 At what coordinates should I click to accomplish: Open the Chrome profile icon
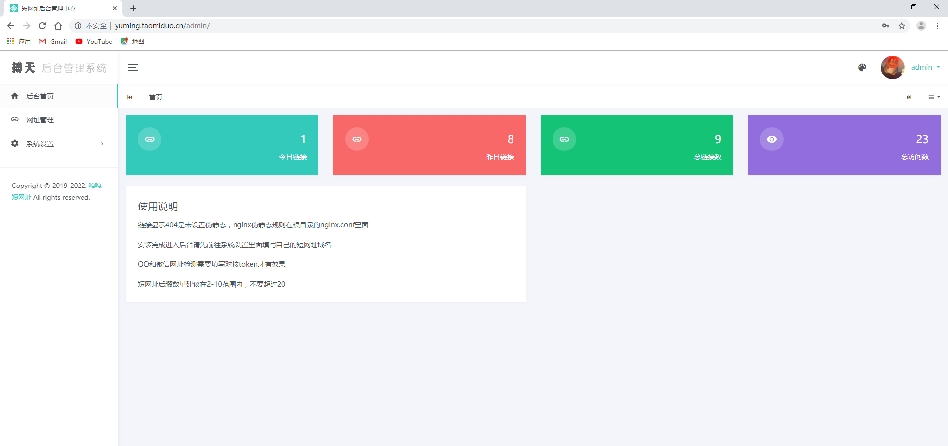pyautogui.click(x=921, y=26)
